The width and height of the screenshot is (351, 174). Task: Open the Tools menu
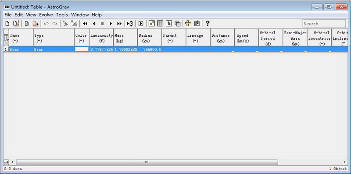[62, 15]
